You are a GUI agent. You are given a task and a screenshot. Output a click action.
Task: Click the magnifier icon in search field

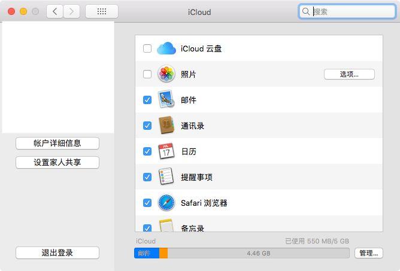tap(305, 11)
